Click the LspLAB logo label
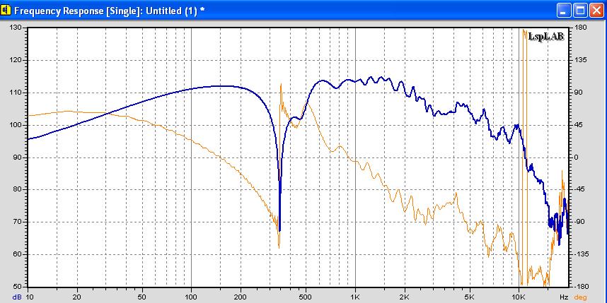 [x=546, y=37]
